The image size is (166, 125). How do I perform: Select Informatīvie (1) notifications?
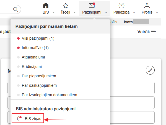coord(35,48)
